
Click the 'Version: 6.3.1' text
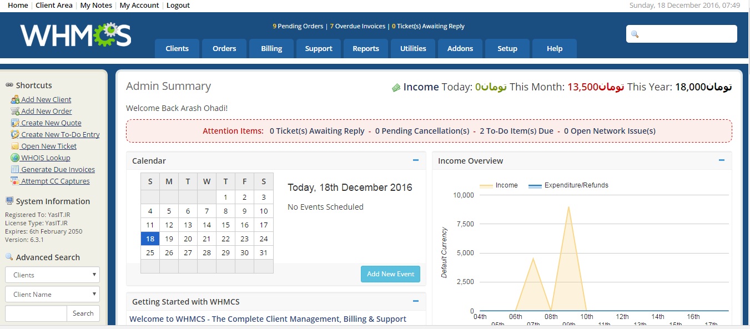24,240
